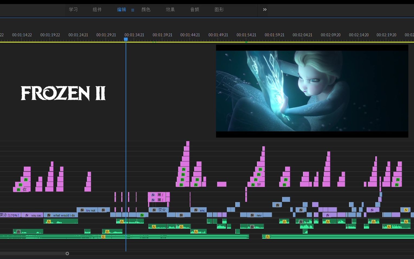Viewport: 414px width, 259px height.
Task: Click fx badge on upper 黑 clip
Action: pos(153,195)
